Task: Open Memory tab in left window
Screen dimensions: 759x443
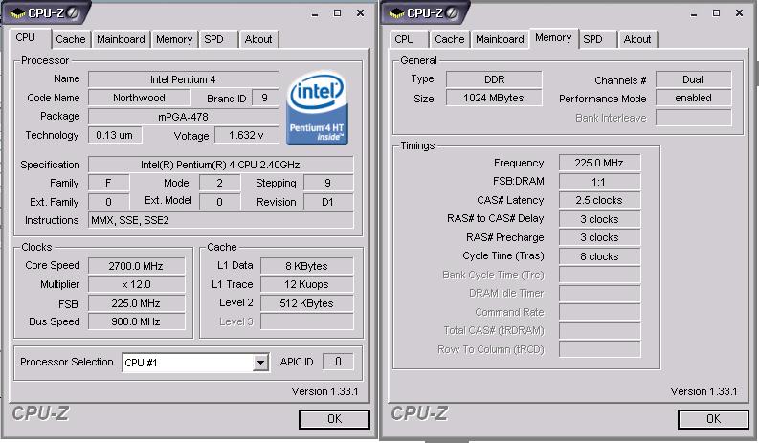Action: tap(174, 39)
